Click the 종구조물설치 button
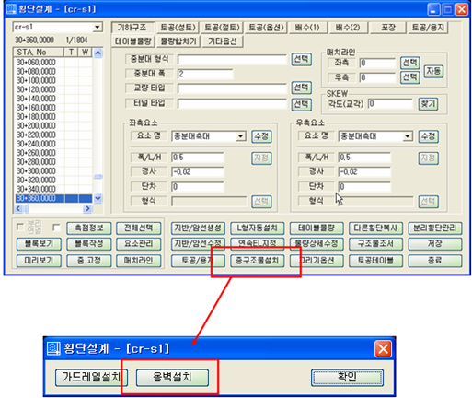The image size is (472, 398). tap(257, 261)
